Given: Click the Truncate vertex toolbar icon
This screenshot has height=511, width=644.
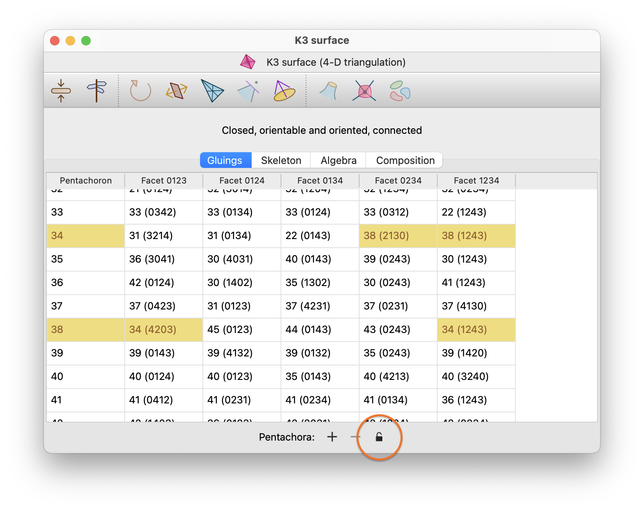Looking at the screenshot, I should [x=249, y=91].
